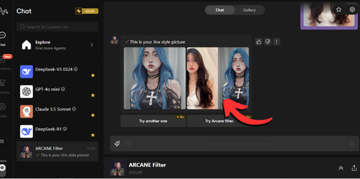The height and width of the screenshot is (179, 360).
Task: Open the Claude 3.5 Sonnet chat label
Action: coord(53,109)
